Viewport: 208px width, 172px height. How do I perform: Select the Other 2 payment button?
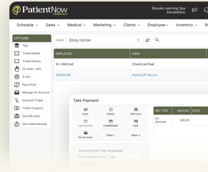click(x=135, y=135)
